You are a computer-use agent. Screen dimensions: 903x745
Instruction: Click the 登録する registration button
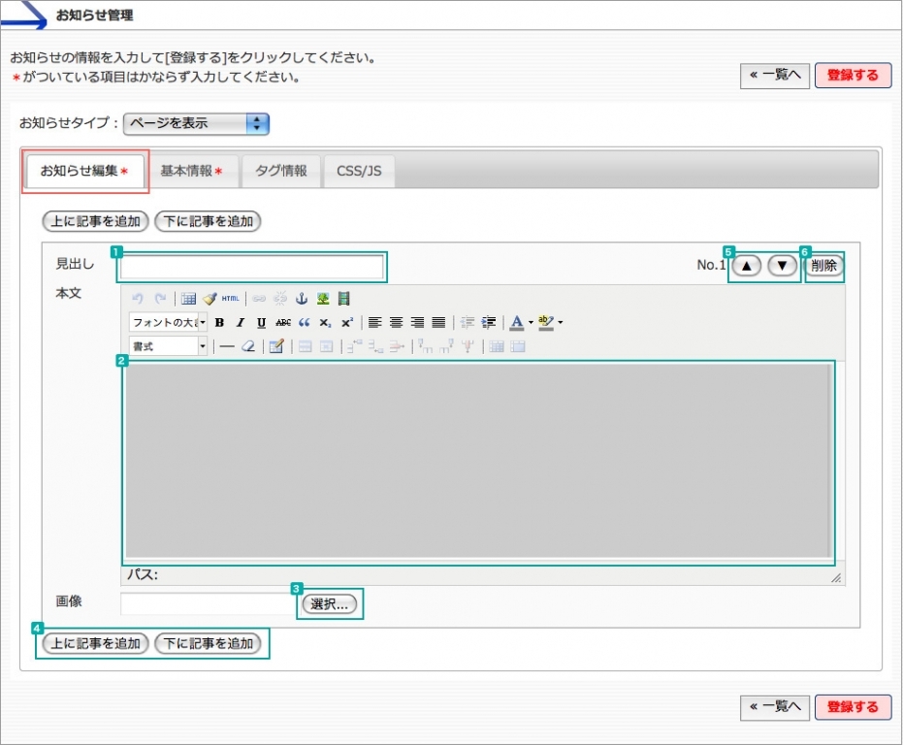coord(853,75)
